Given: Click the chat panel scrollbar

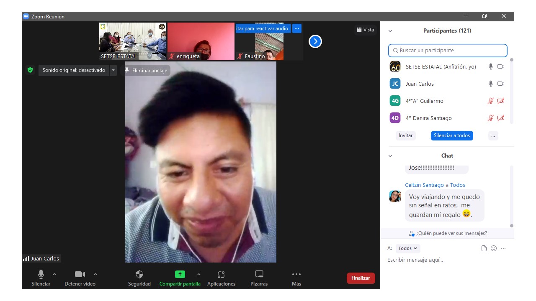Looking at the screenshot, I should [x=511, y=196].
